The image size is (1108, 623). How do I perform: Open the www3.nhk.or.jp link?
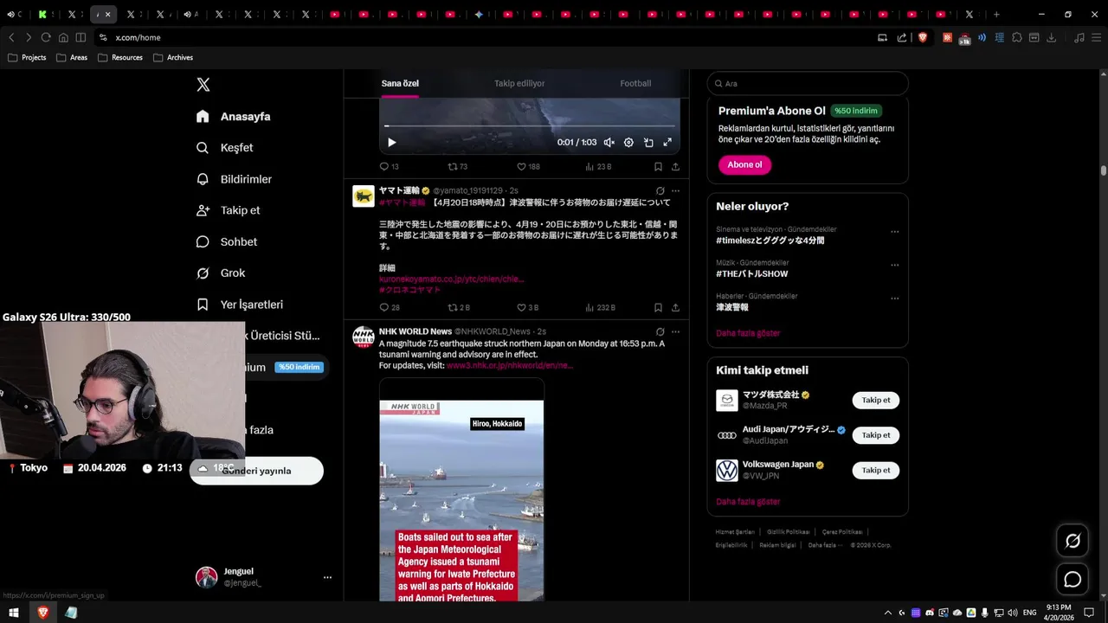coord(510,365)
